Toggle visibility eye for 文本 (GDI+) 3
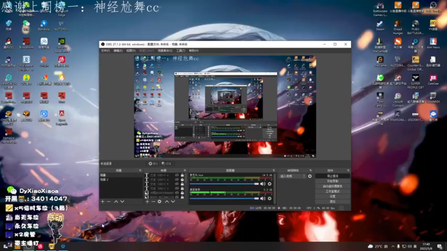This screenshot has height=251, width=447. pos(177,188)
